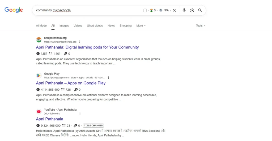Click the 'YouTube · Apni Pathshala' source label
The height and width of the screenshot is (141, 272).
(60, 110)
